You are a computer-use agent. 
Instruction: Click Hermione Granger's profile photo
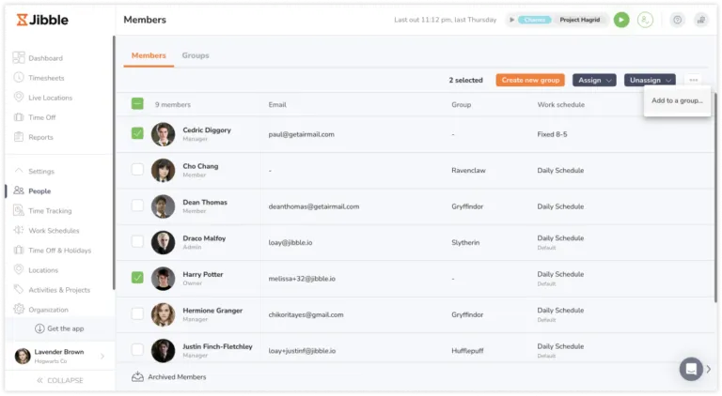[164, 314]
